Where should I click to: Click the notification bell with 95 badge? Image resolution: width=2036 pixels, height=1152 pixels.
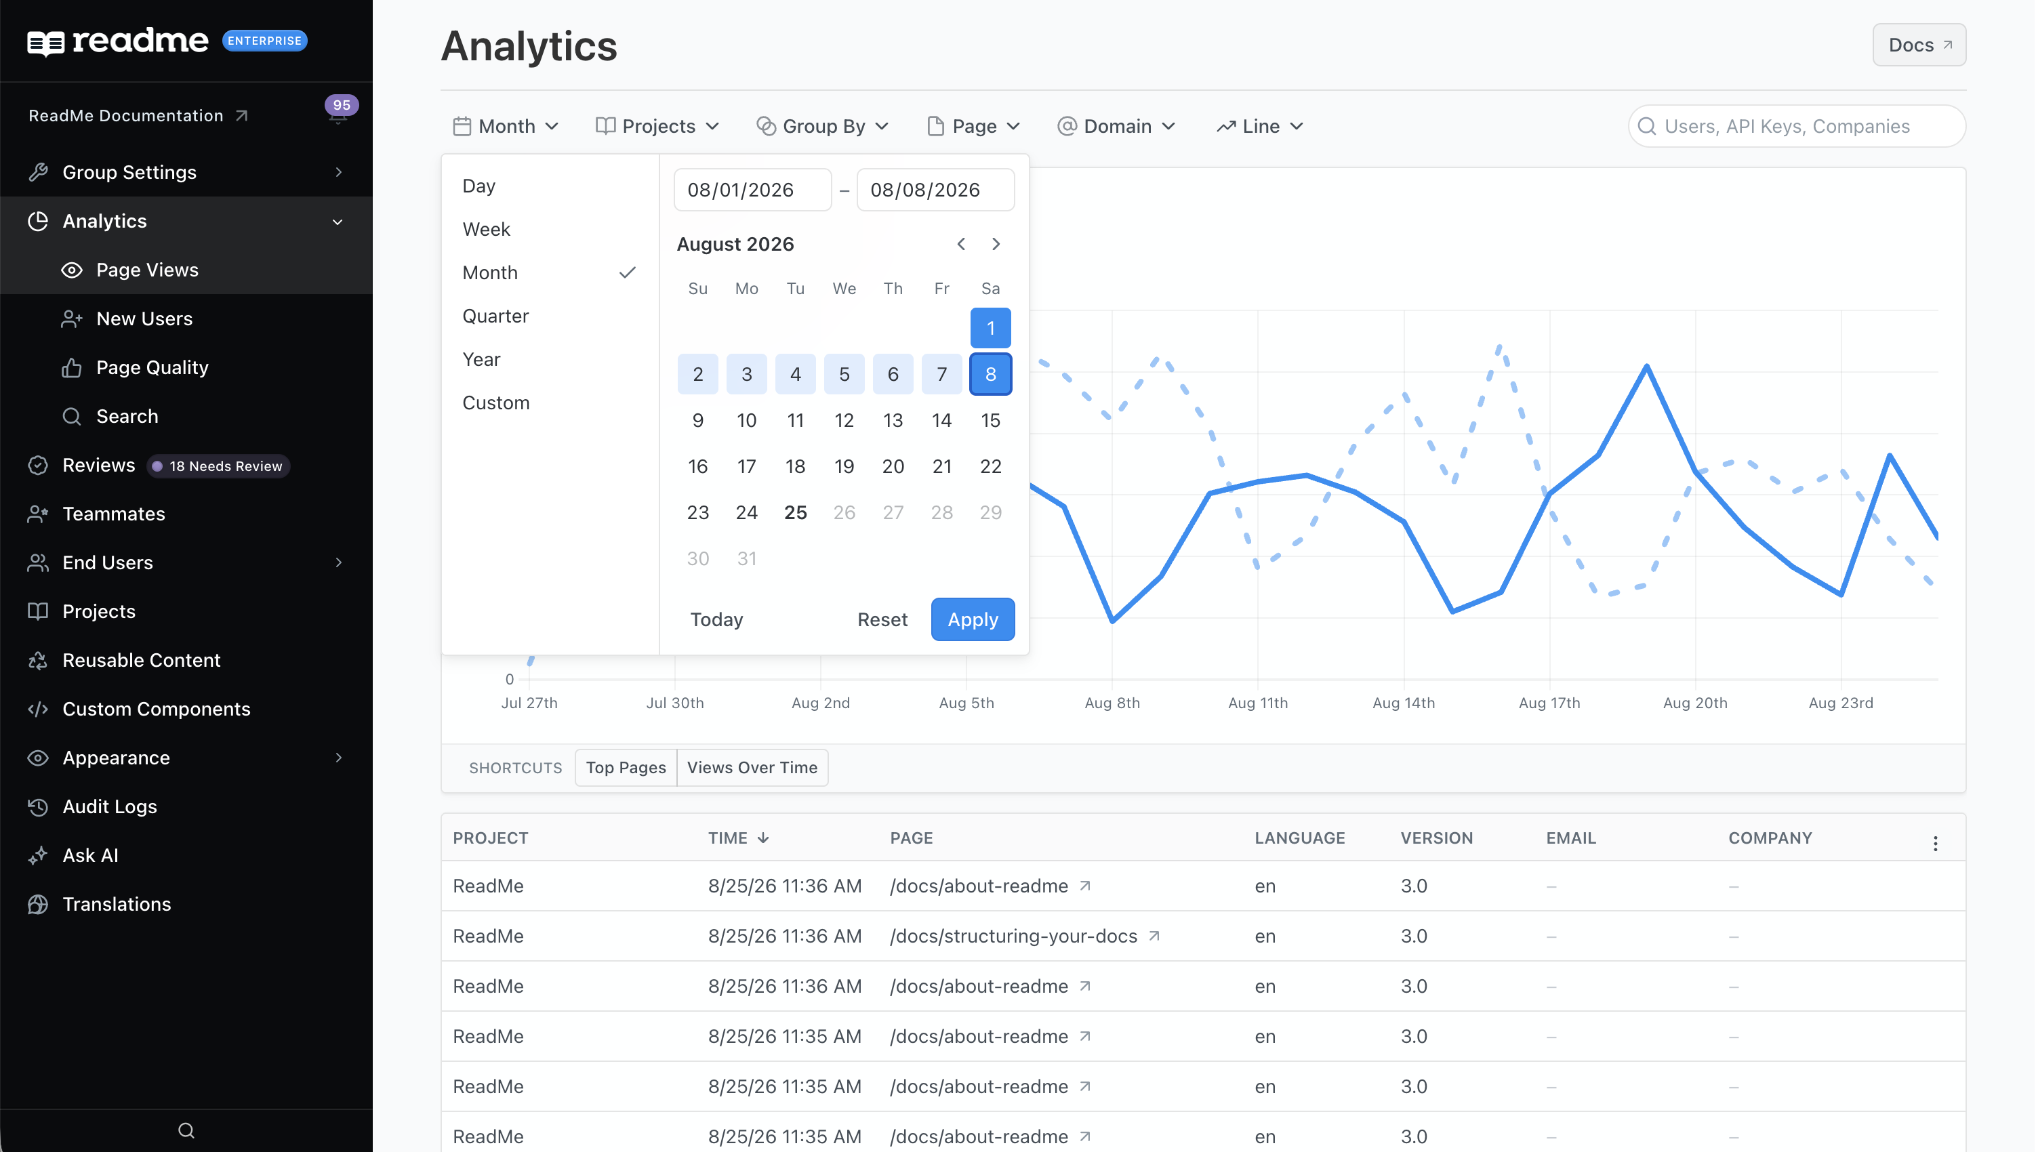[339, 114]
